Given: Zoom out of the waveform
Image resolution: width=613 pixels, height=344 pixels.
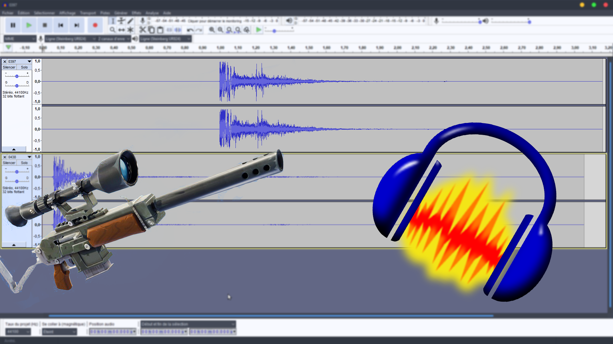Looking at the screenshot, I should (220, 30).
